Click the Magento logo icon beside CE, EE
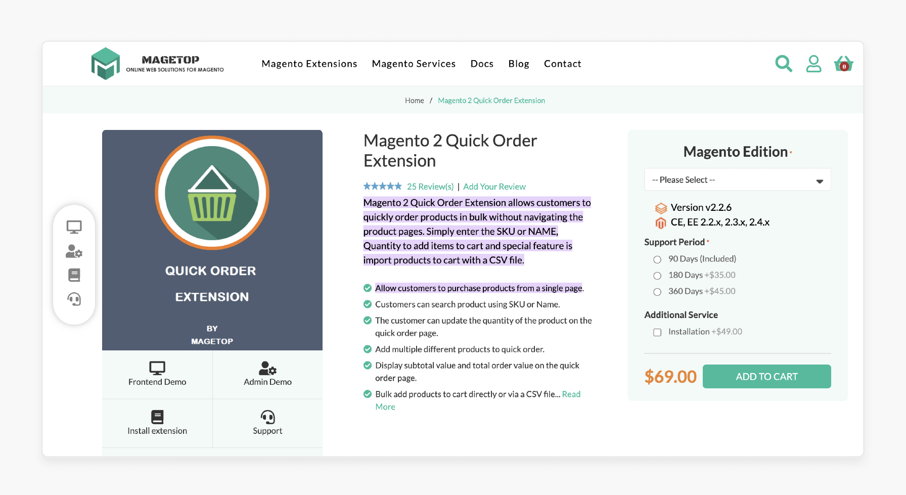This screenshot has height=495, width=906. click(x=661, y=222)
